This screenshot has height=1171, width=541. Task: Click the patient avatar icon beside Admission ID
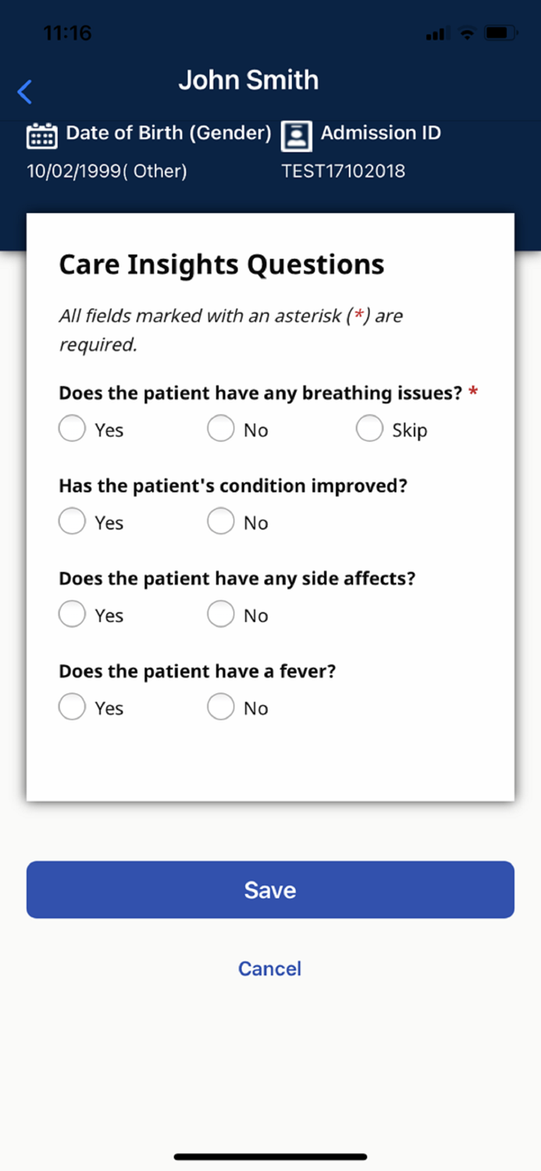[297, 134]
